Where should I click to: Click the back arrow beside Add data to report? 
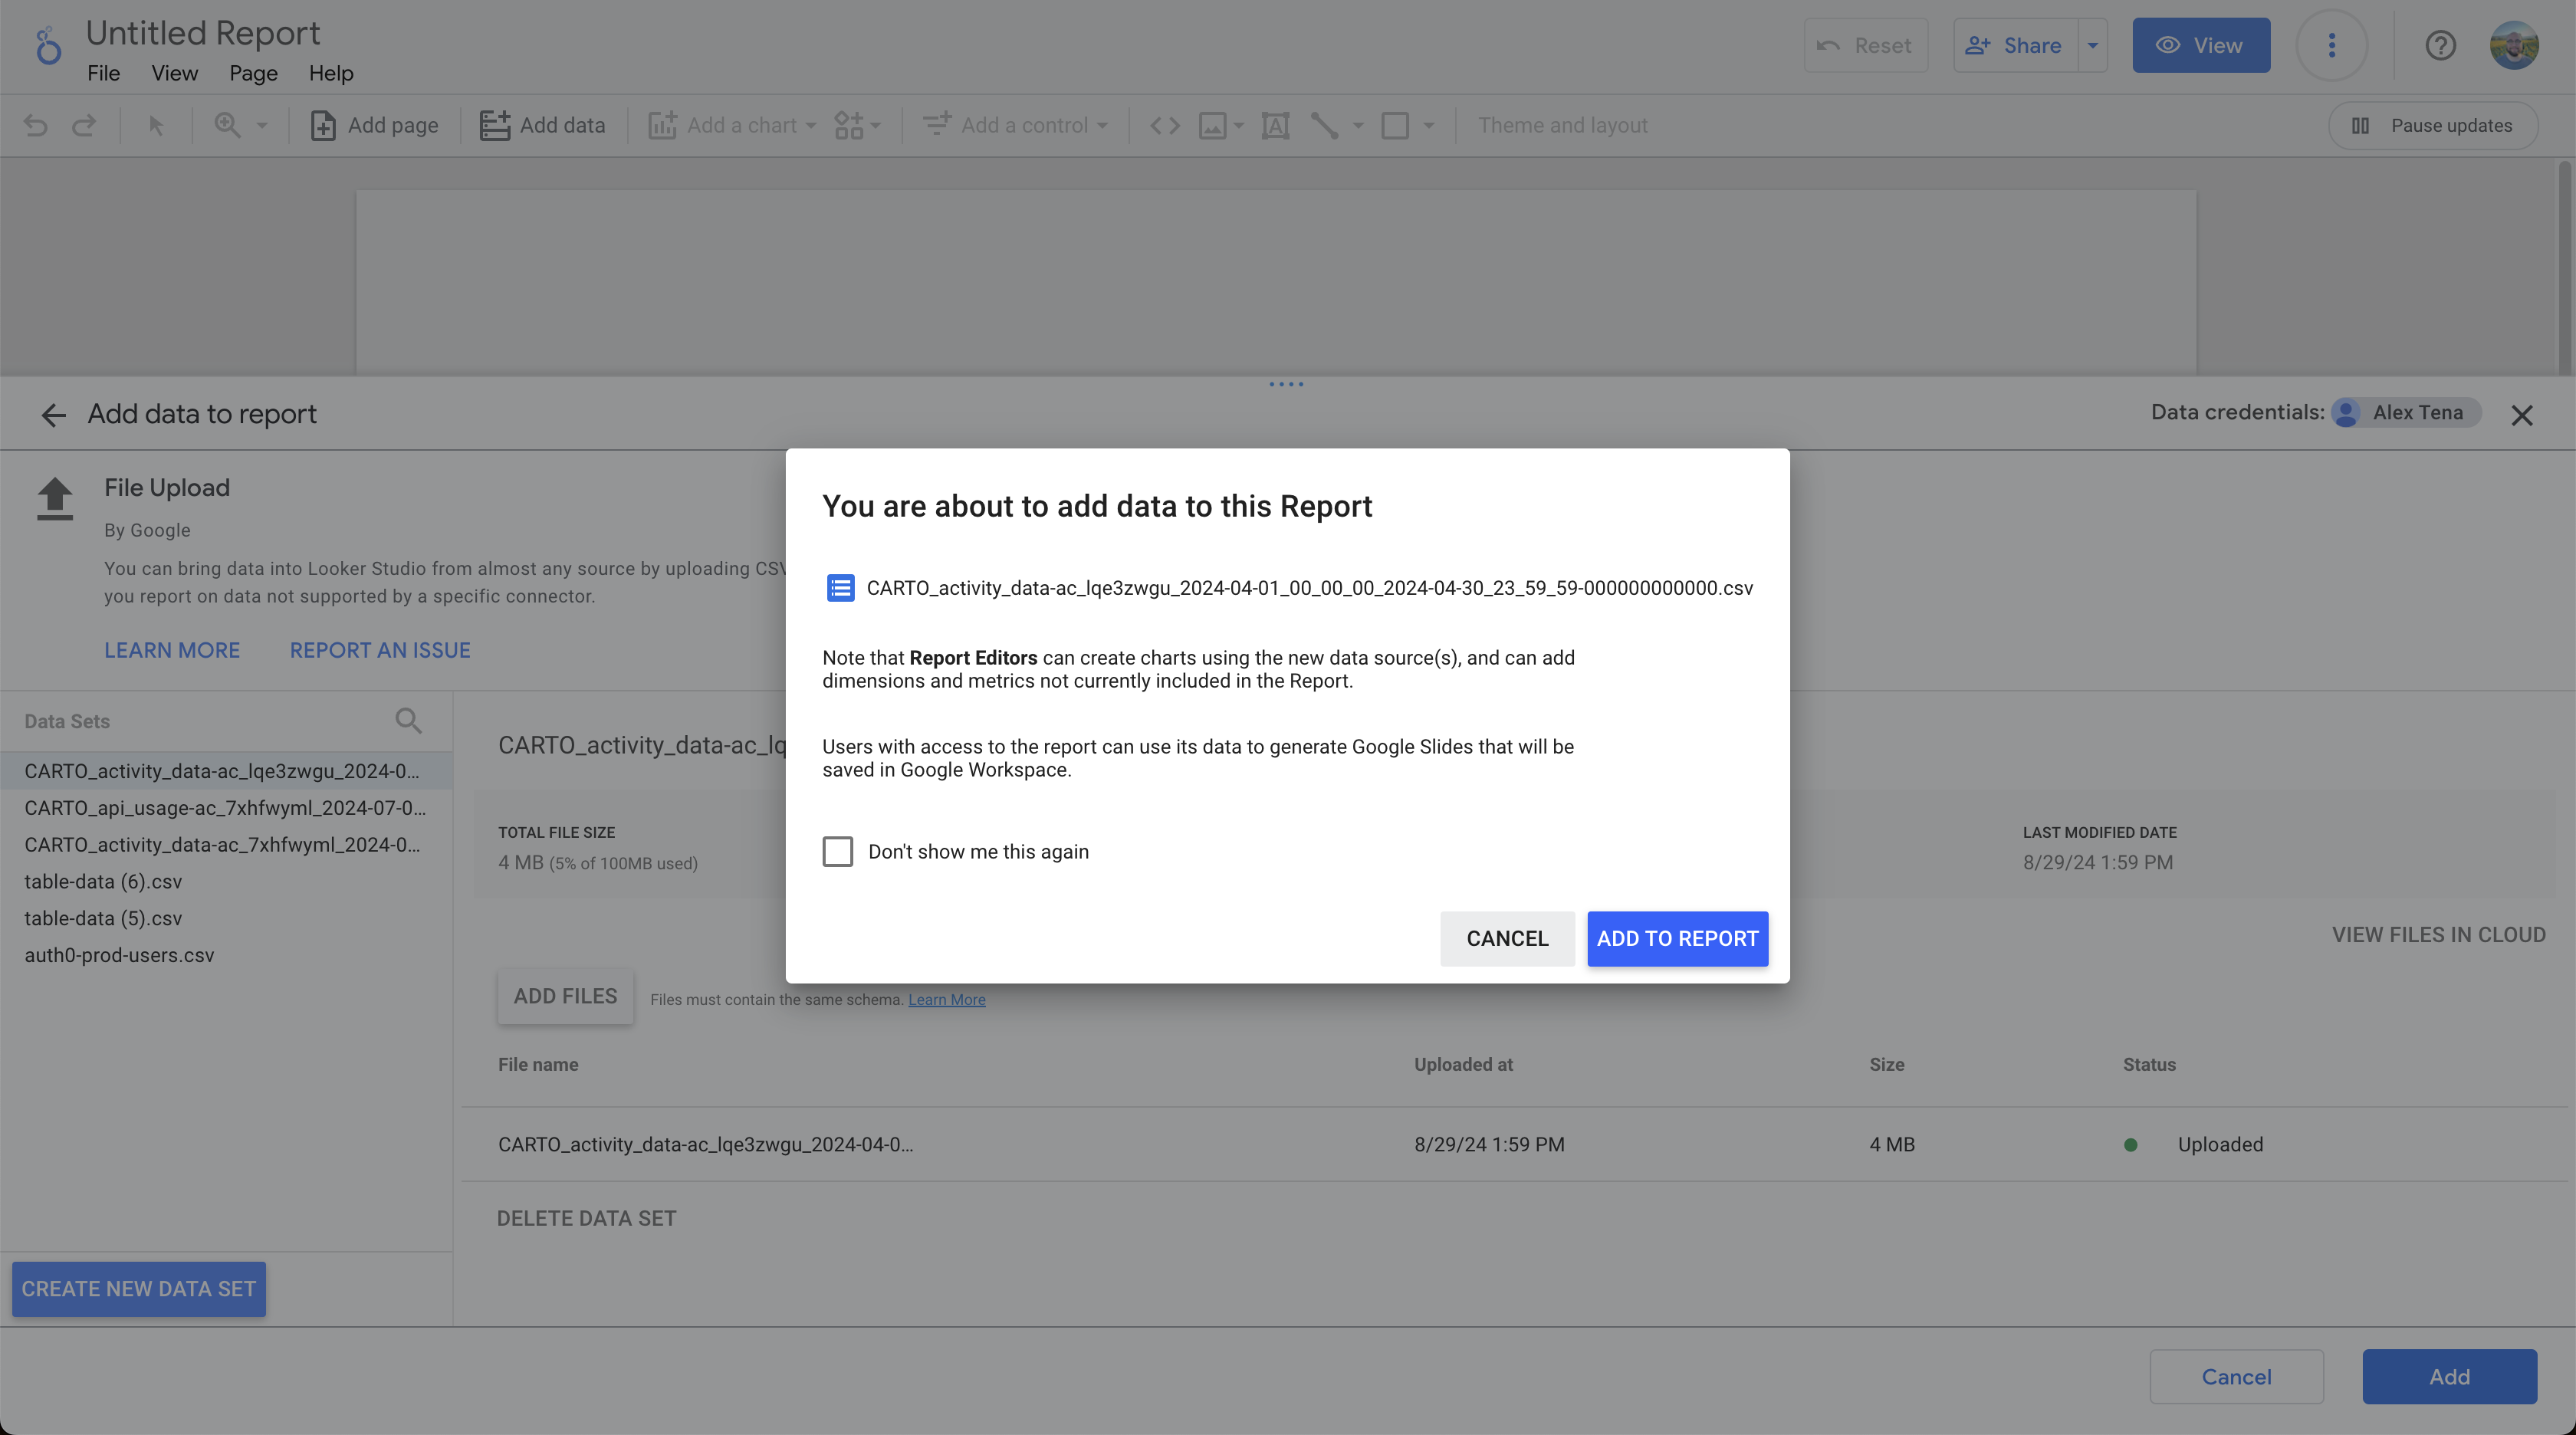pyautogui.click(x=53, y=415)
